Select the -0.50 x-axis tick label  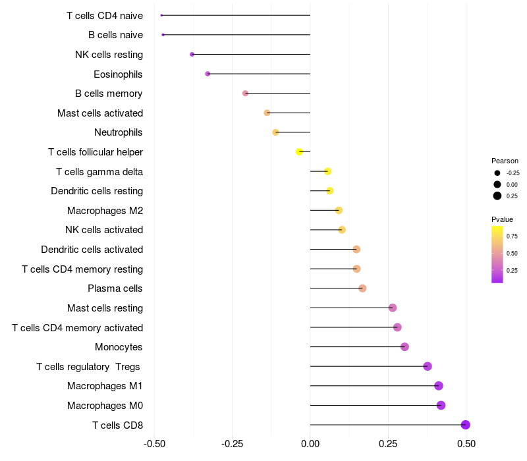click(153, 445)
